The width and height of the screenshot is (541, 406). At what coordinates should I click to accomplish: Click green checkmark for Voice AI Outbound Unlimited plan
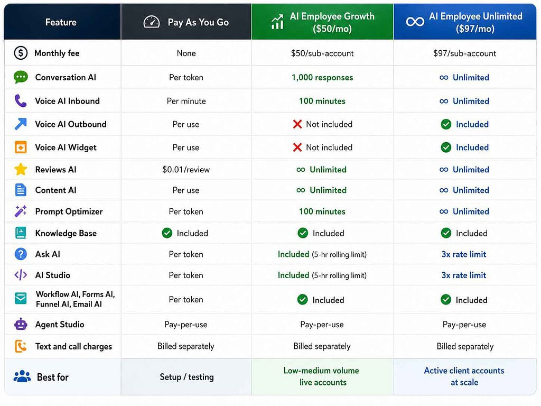446,124
